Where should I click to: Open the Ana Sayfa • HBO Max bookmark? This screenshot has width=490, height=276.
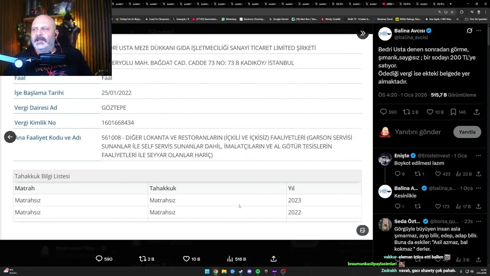coord(438,19)
